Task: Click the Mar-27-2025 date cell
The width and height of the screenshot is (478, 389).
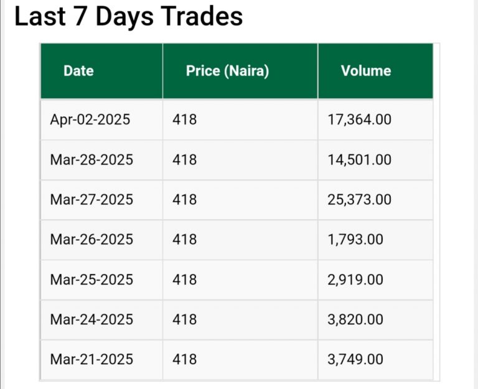Action: tap(91, 200)
